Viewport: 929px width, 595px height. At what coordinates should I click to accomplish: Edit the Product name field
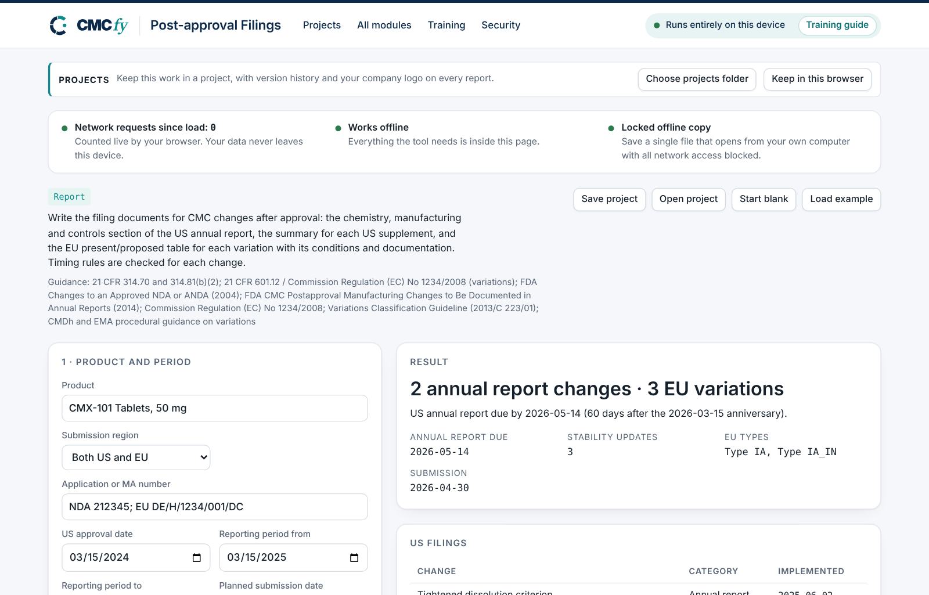tap(215, 408)
